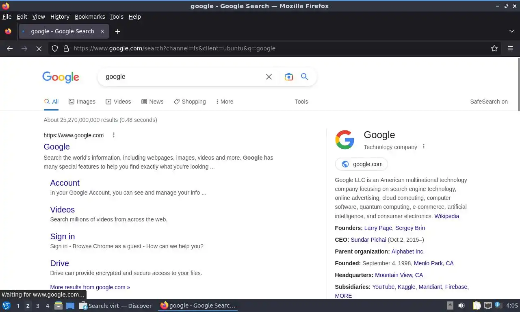Show more results from google.com
This screenshot has width=520, height=312.
click(x=90, y=287)
